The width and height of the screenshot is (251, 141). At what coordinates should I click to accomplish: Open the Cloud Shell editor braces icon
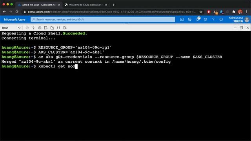58,28
